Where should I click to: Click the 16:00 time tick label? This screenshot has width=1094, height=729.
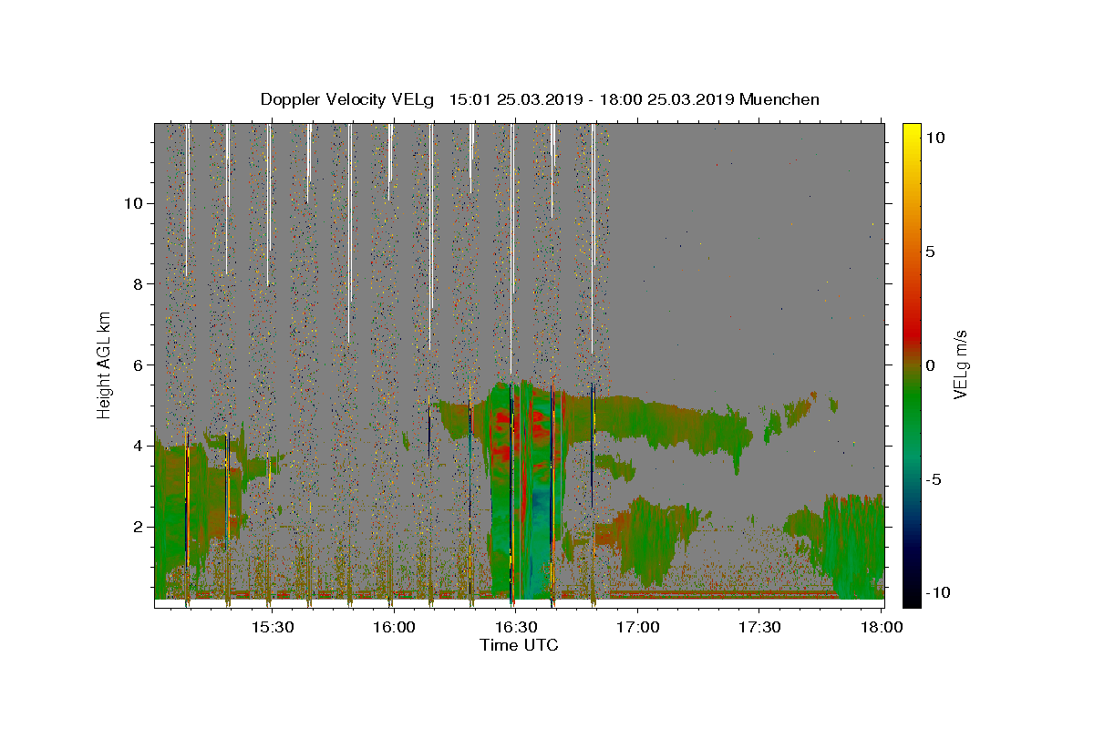coord(394,627)
